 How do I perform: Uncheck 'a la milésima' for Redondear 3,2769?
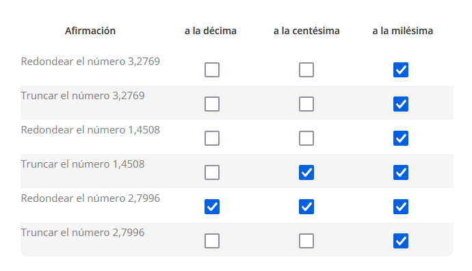[x=401, y=70]
